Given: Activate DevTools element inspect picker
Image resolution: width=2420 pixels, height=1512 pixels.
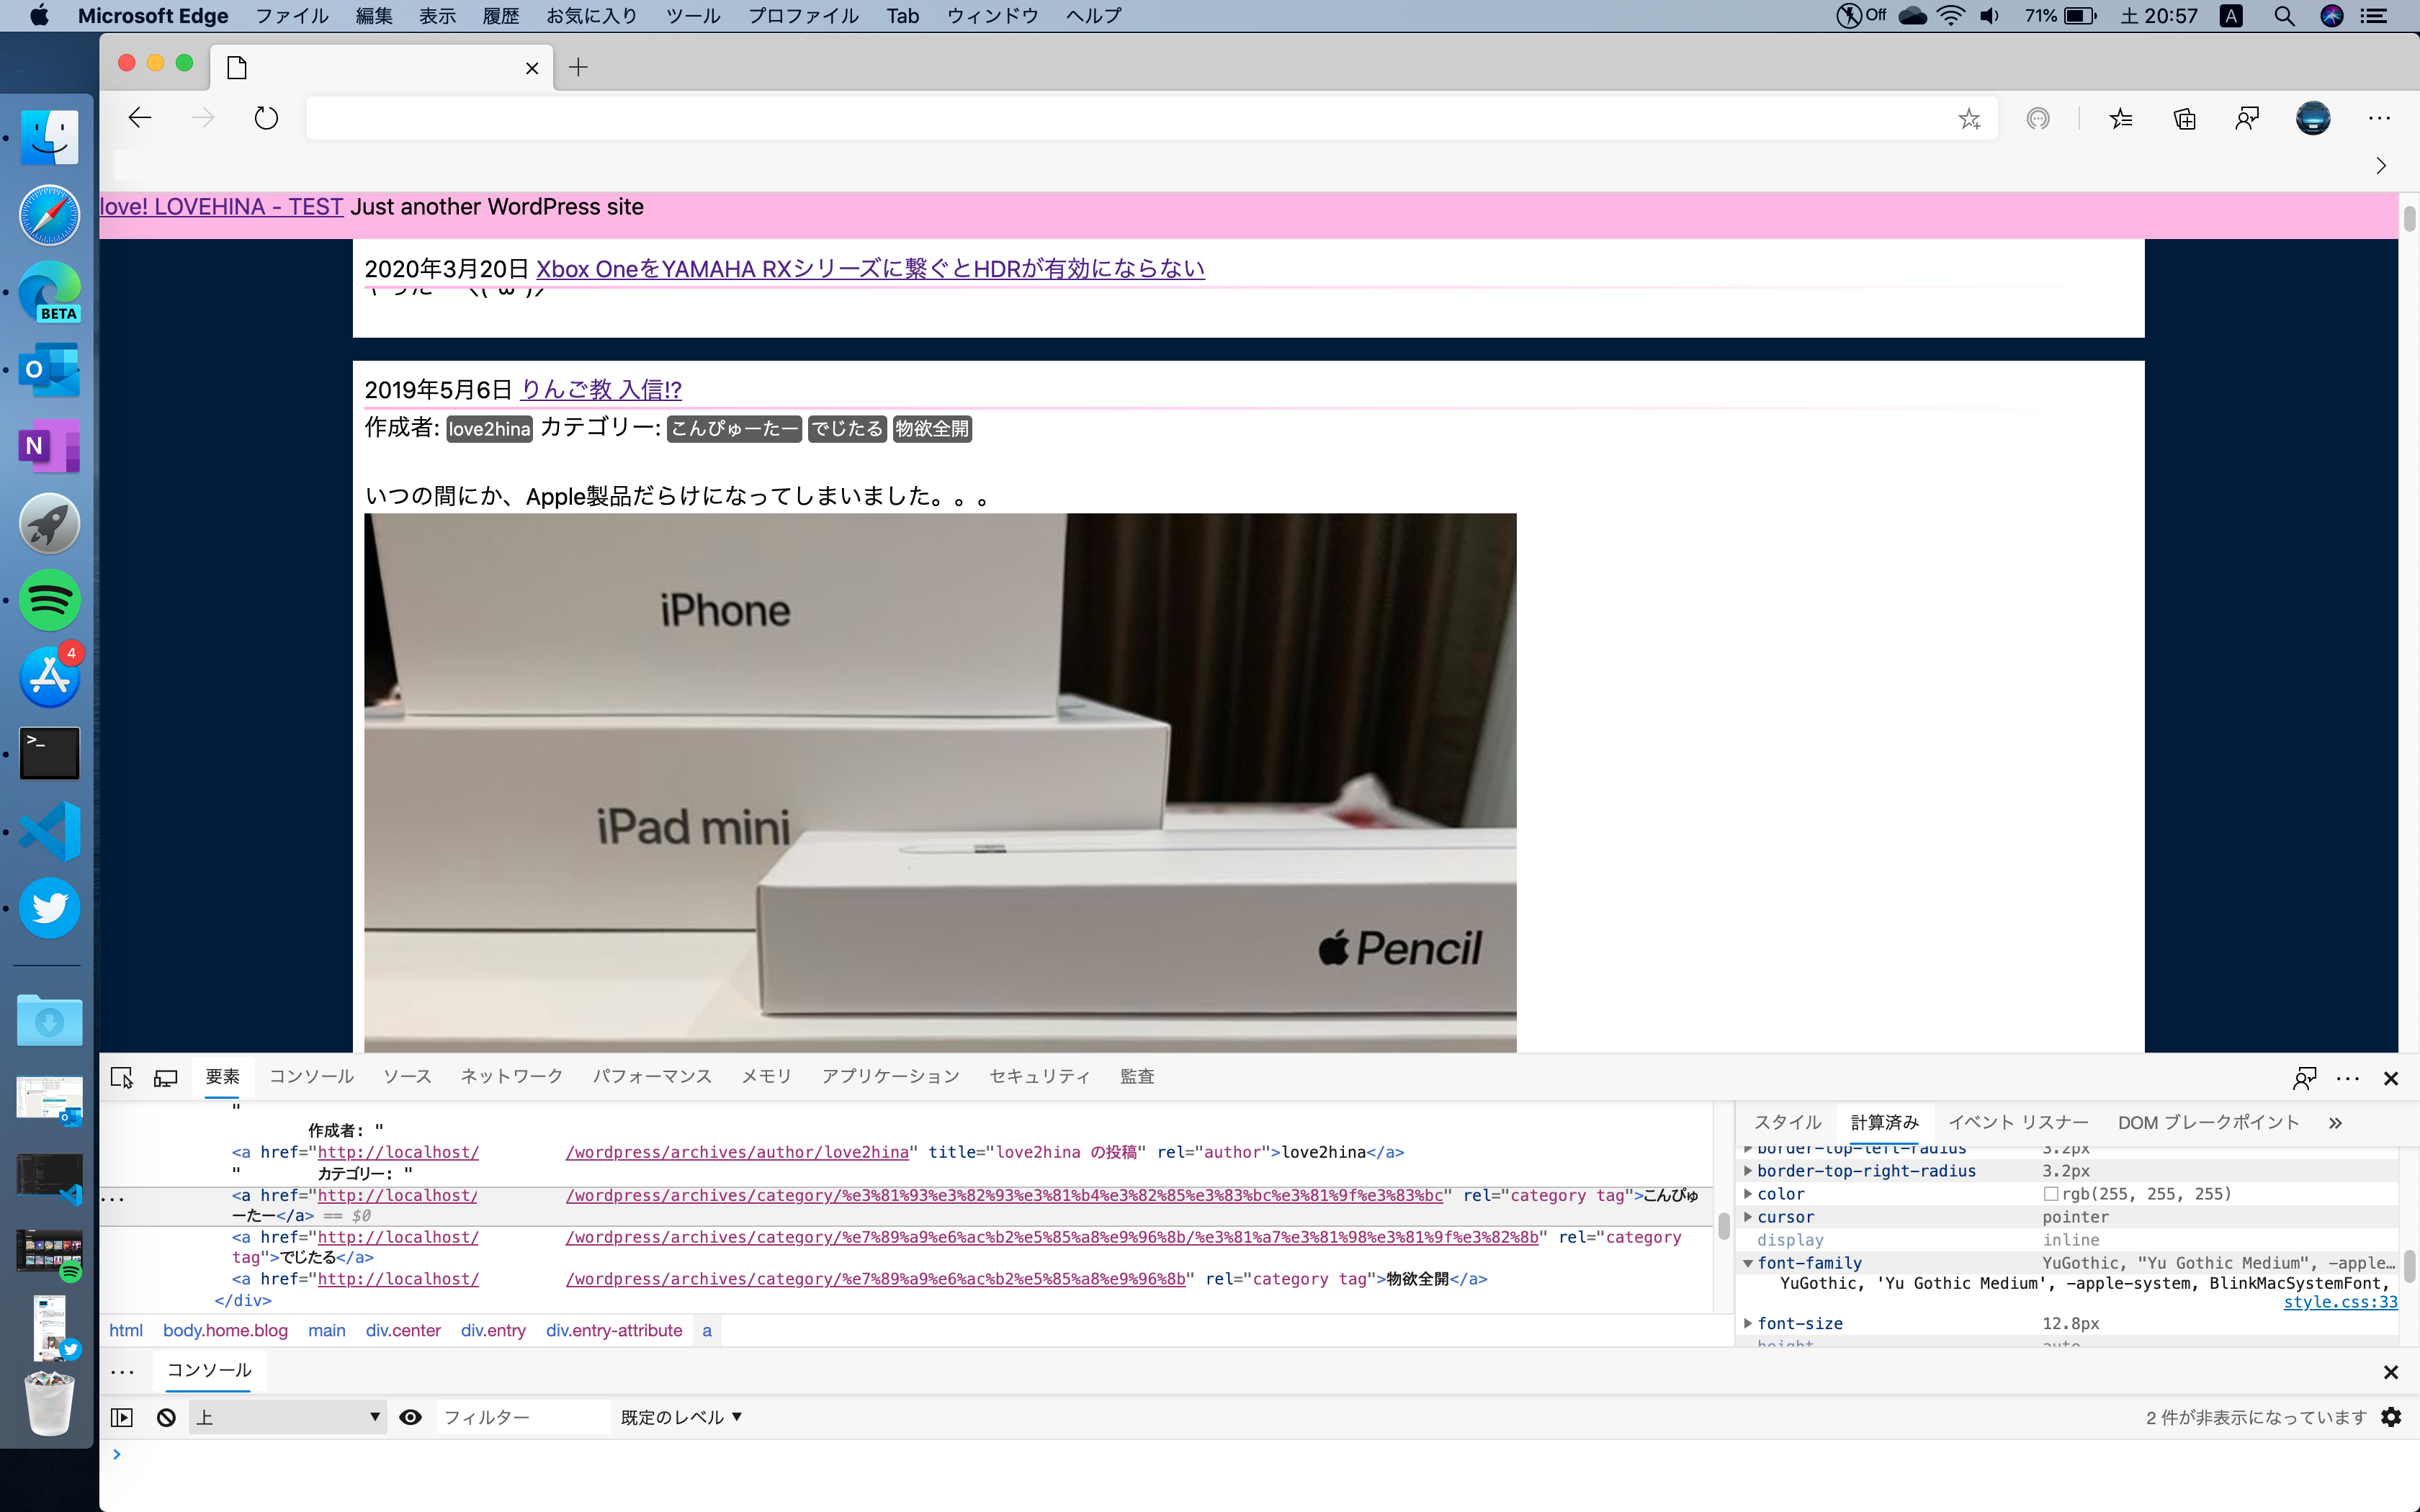Looking at the screenshot, I should tap(122, 1077).
